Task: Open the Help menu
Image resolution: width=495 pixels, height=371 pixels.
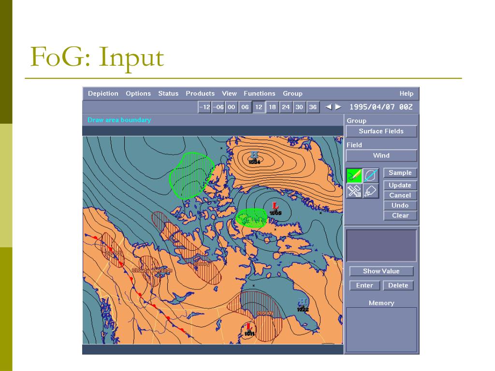Action: click(406, 93)
